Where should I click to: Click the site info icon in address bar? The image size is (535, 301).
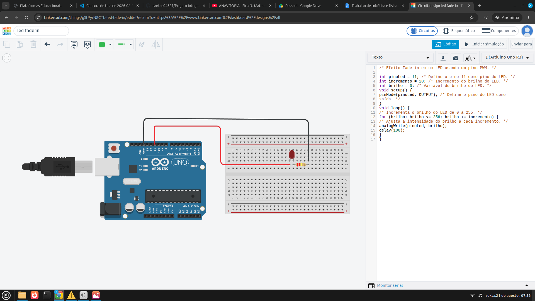point(38,18)
